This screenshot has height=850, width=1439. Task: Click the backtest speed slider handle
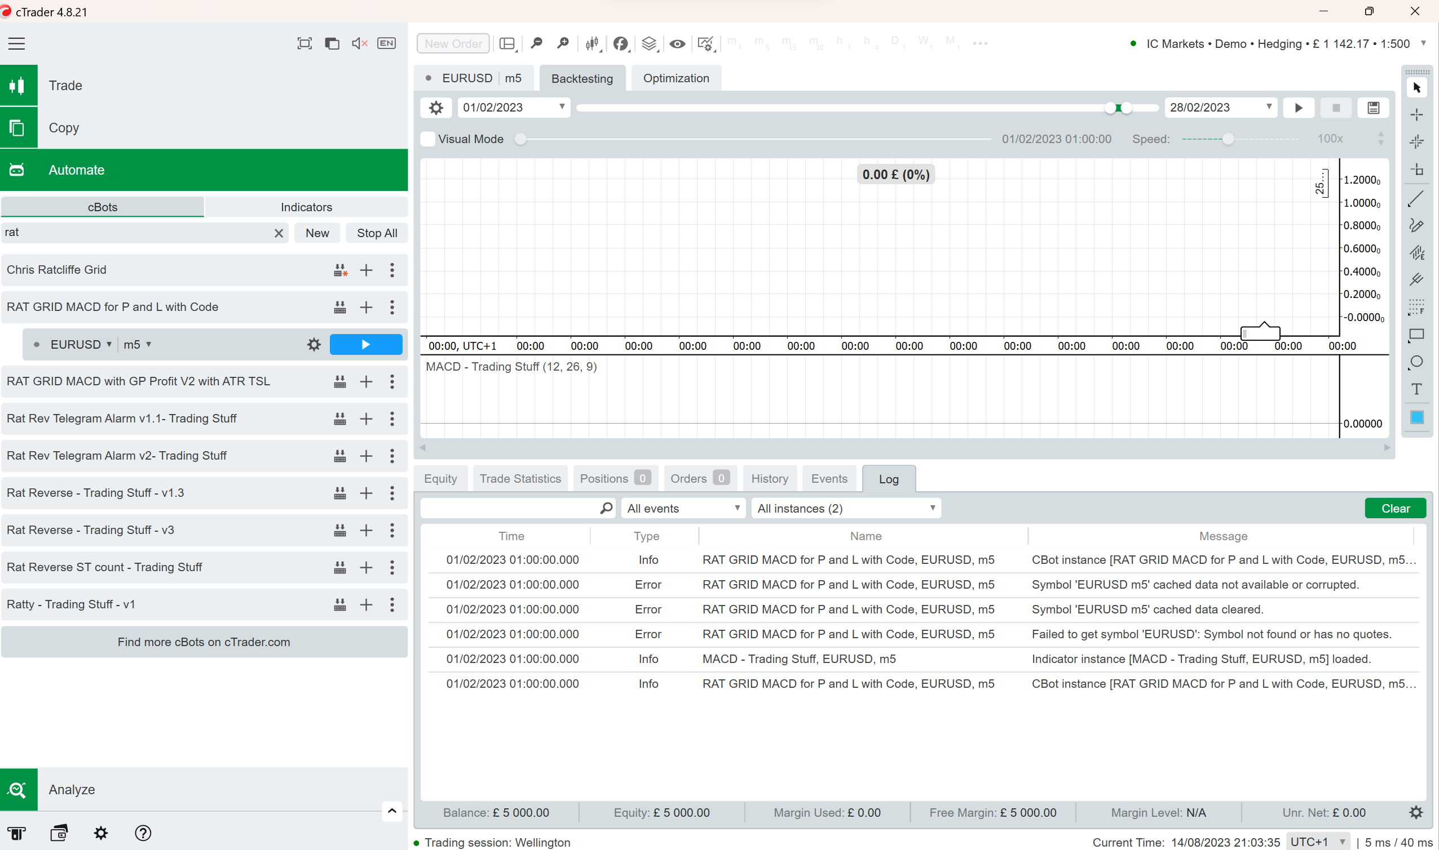click(1228, 139)
